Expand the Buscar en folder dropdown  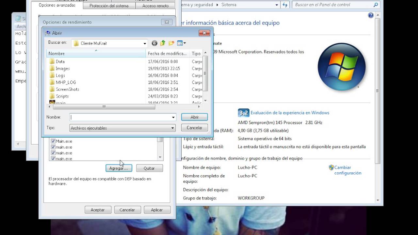(145, 43)
